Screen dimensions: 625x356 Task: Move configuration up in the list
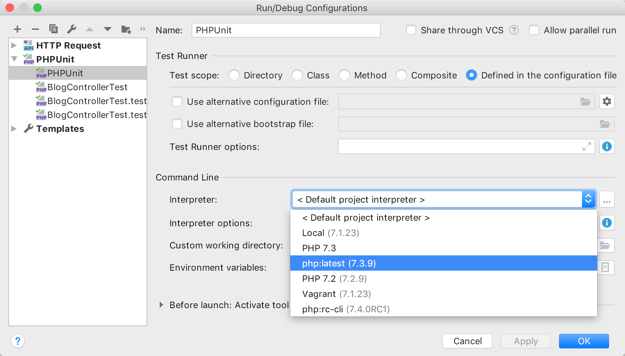(90, 29)
